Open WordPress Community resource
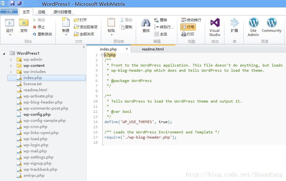286x181 pixels. click(x=271, y=25)
